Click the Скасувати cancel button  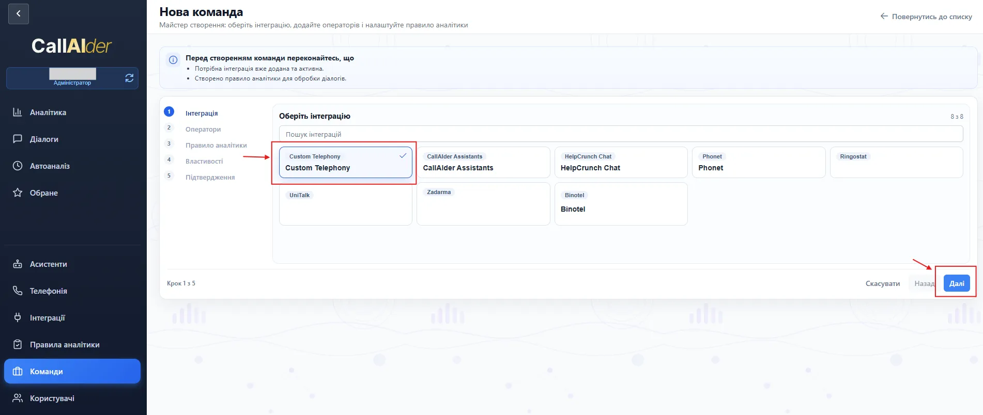pos(883,283)
